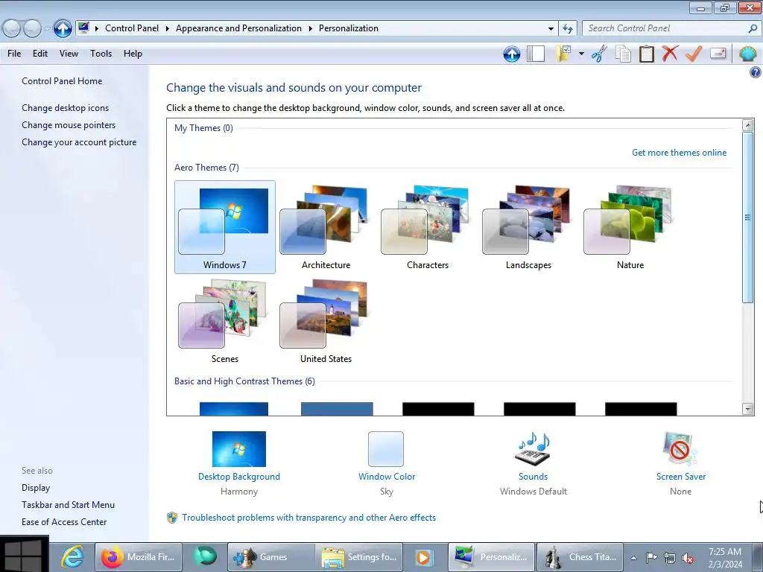Viewport: 763px width, 572px height.
Task: Open Change mouse pointers link
Action: tap(69, 125)
